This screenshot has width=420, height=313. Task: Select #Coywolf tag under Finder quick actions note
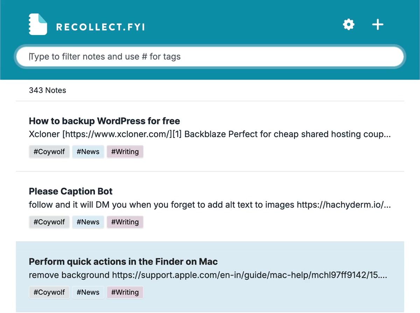[x=49, y=292]
